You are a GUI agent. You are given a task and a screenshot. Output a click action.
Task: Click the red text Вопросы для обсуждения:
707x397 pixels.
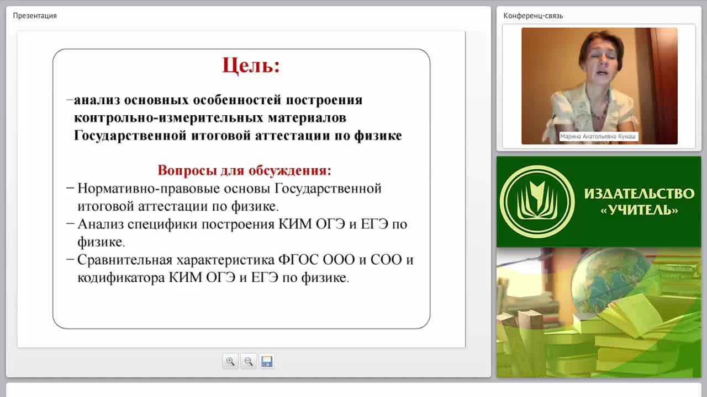244,170
